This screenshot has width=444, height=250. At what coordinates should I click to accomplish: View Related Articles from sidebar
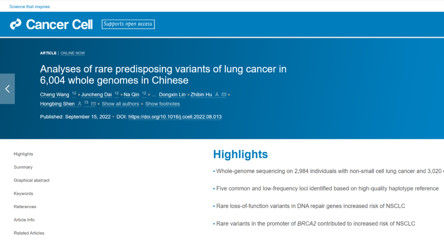coord(29,233)
